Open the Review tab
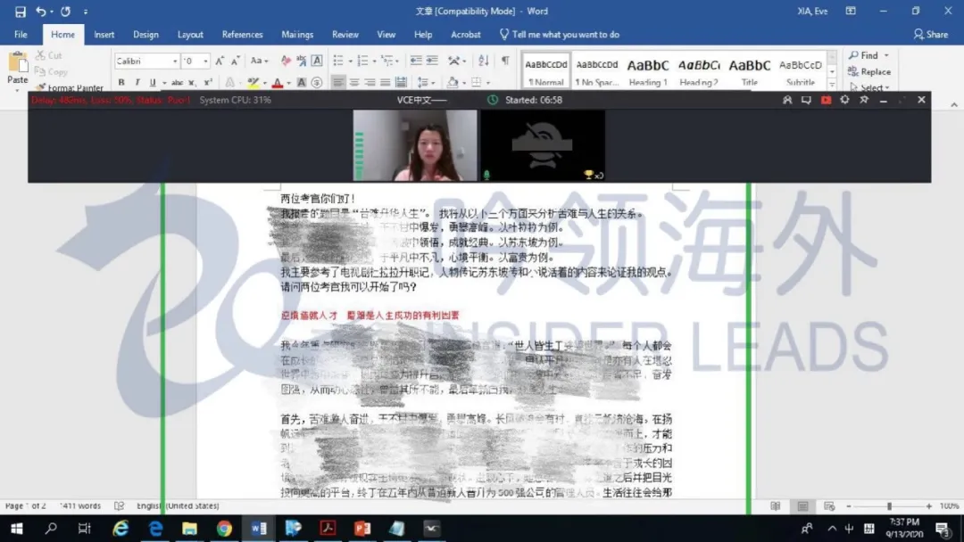Viewport: 964px width, 542px height. pos(345,34)
